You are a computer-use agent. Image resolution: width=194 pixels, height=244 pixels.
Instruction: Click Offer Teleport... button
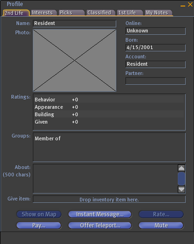tap(100, 226)
